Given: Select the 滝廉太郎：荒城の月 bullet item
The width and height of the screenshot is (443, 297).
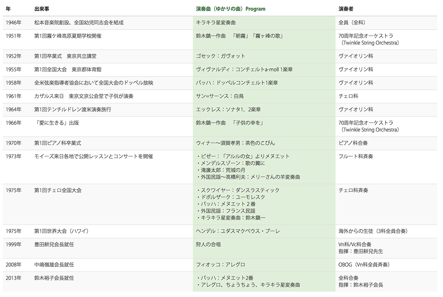Looking at the screenshot, I should 221,170.
